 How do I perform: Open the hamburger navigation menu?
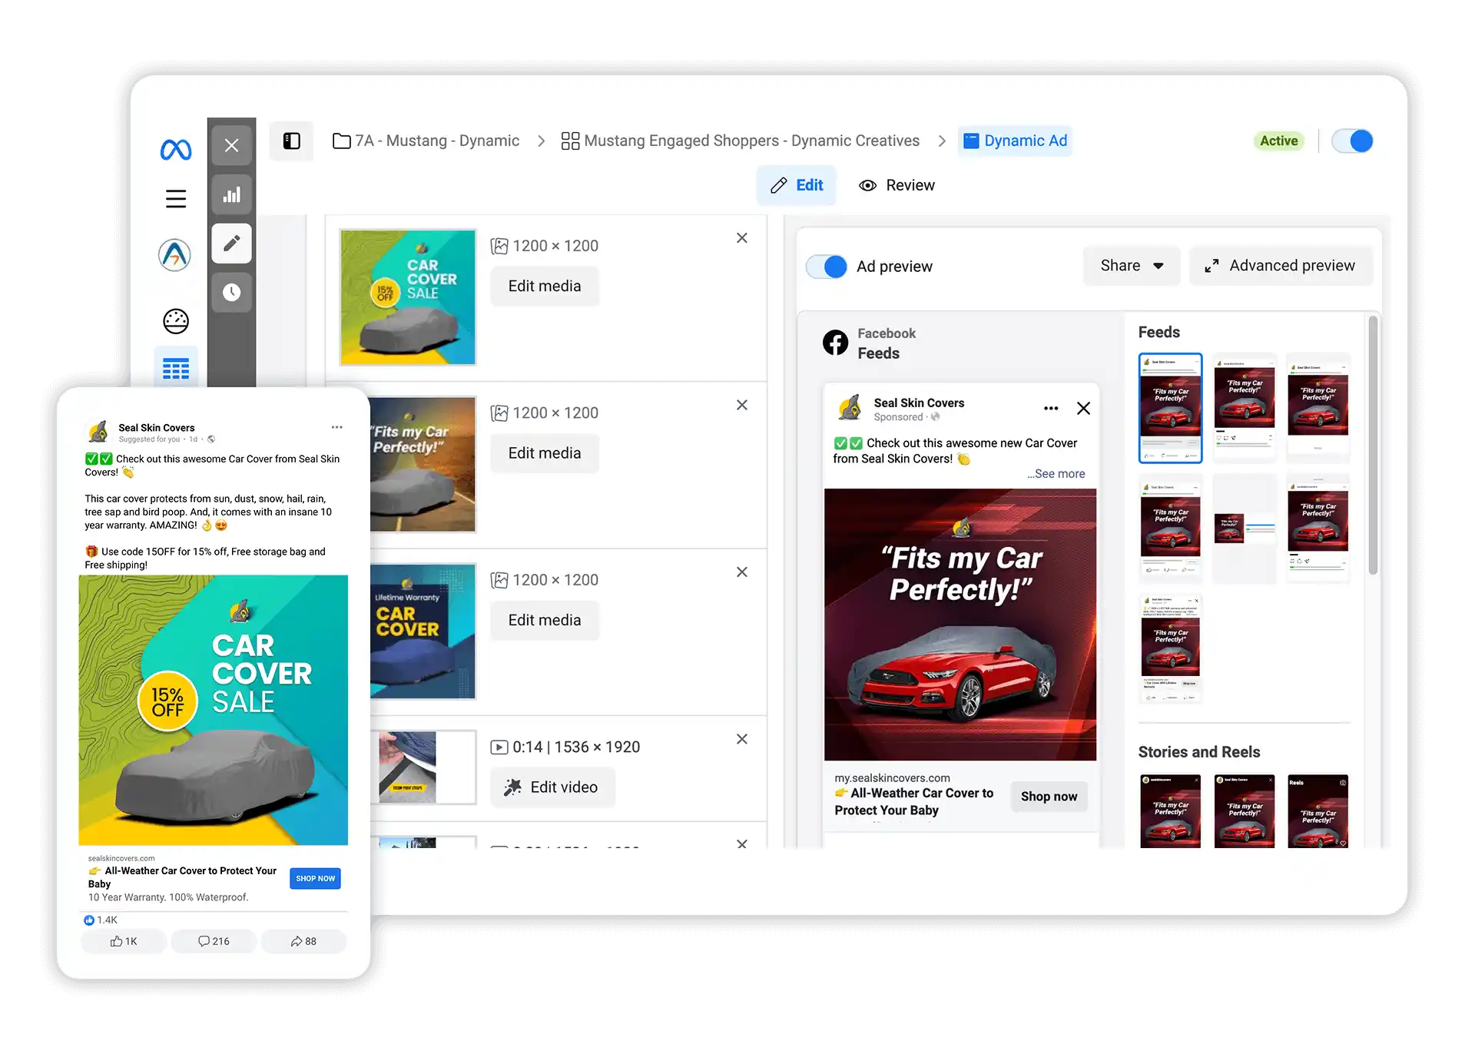[175, 197]
